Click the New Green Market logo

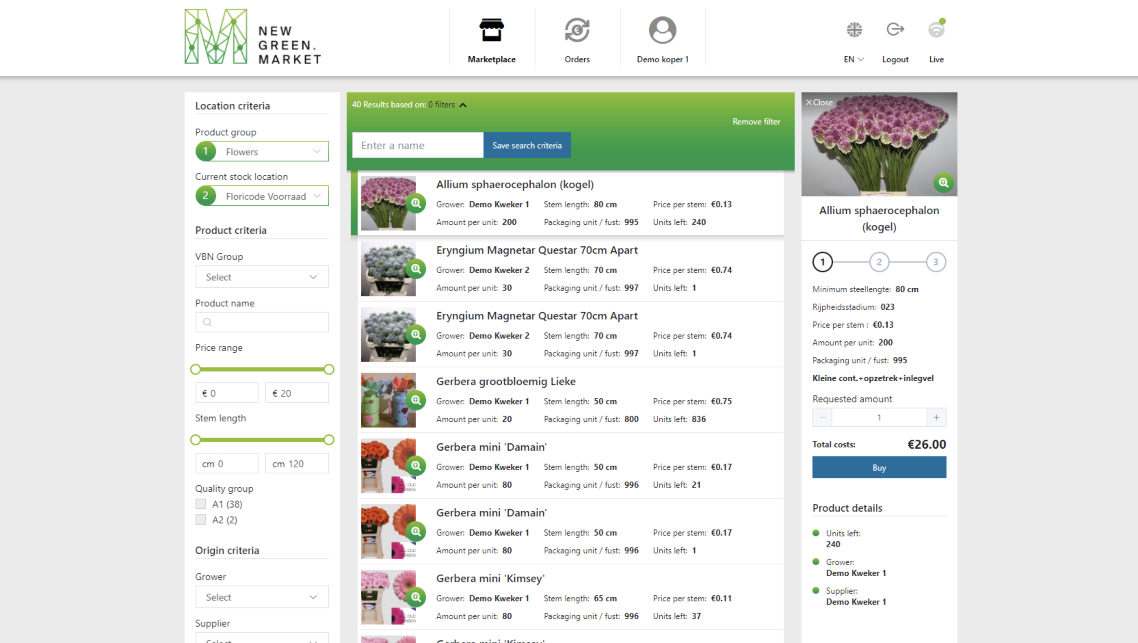253,37
